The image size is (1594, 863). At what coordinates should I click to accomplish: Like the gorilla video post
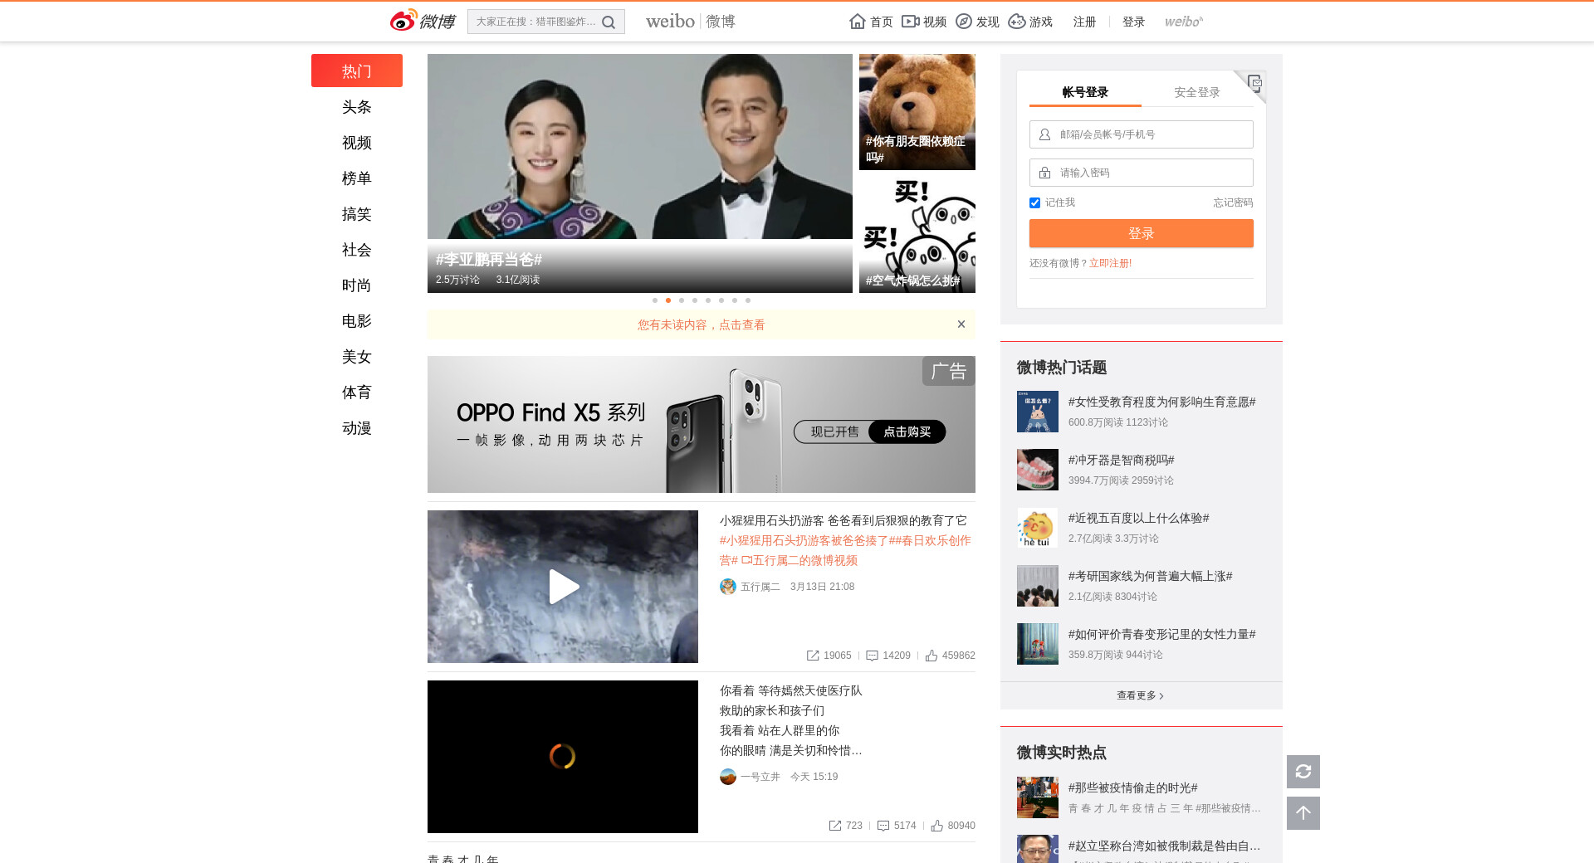pyautogui.click(x=931, y=656)
